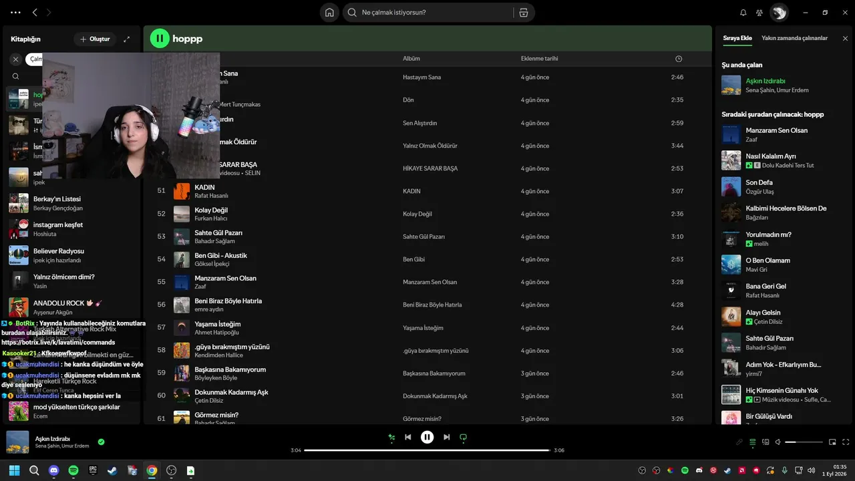Open Discord from the taskbar
The image size is (855, 481).
point(54,470)
